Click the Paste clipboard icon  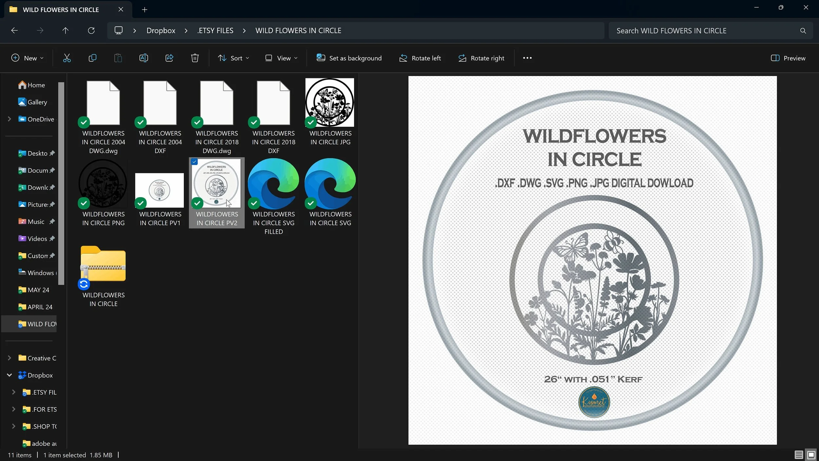click(x=118, y=58)
